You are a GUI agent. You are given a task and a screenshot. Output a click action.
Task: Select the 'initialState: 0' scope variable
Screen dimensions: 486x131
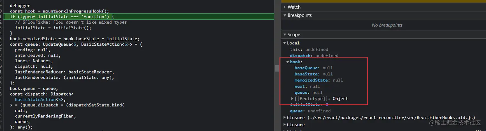[309, 105]
